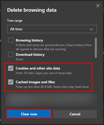Click the Cancel button
104x125 pixels.
click(75, 114)
